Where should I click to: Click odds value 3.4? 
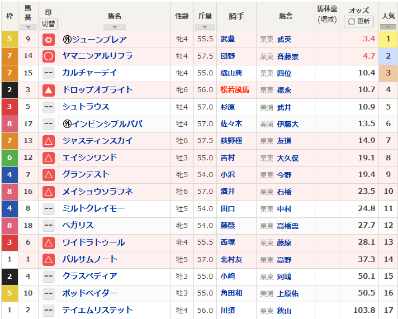coord(369,39)
